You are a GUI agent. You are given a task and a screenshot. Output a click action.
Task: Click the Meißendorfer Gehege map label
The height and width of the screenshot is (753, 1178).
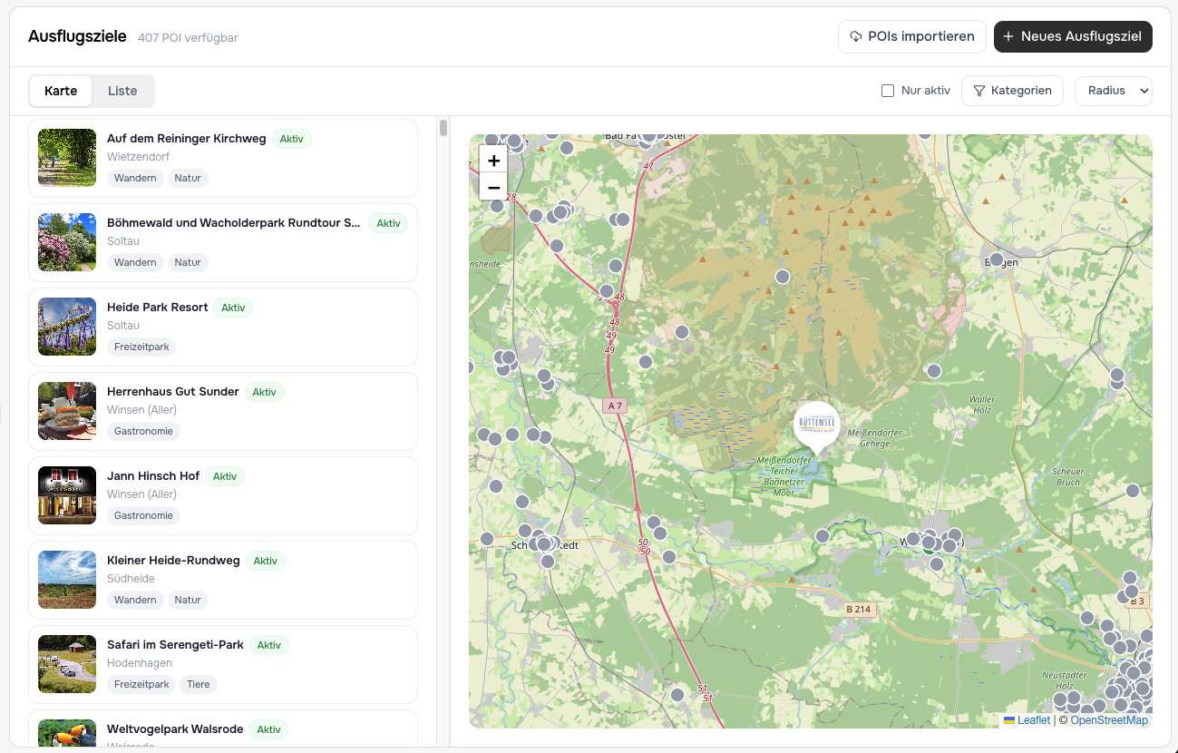[x=875, y=438]
